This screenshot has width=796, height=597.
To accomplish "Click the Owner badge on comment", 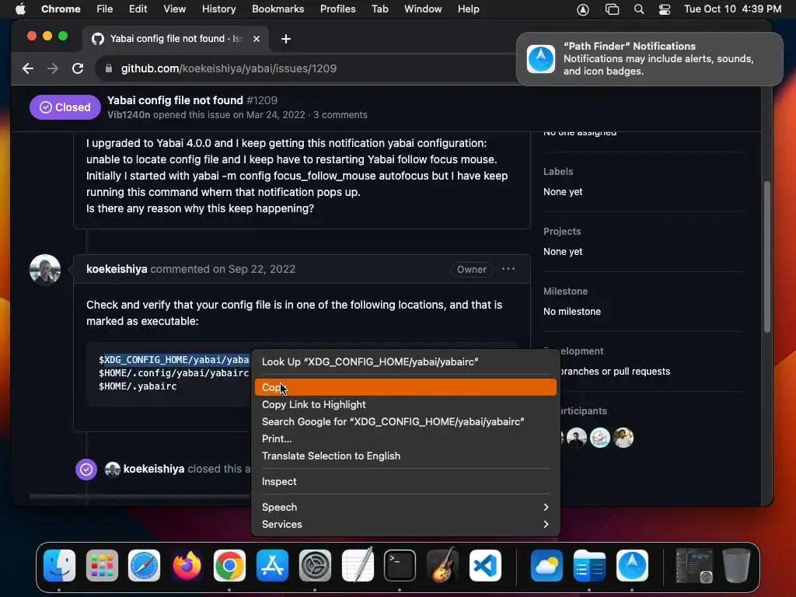I will coord(472,270).
